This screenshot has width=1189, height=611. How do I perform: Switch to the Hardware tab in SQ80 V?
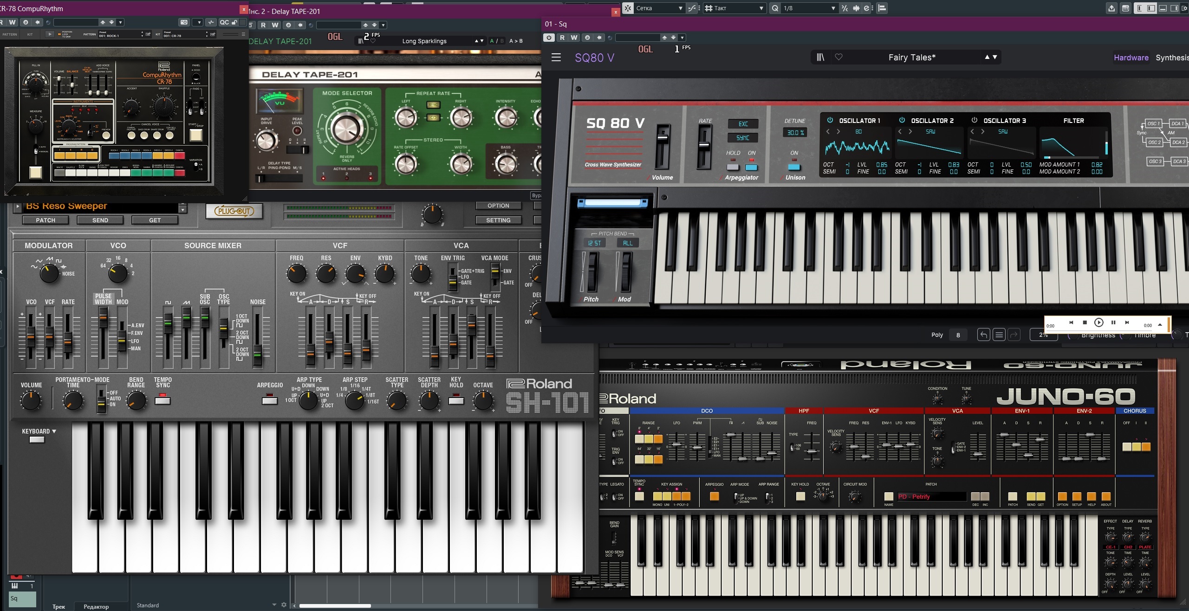pos(1131,58)
